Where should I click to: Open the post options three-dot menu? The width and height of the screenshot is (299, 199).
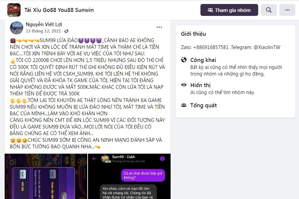pyautogui.click(x=159, y=27)
